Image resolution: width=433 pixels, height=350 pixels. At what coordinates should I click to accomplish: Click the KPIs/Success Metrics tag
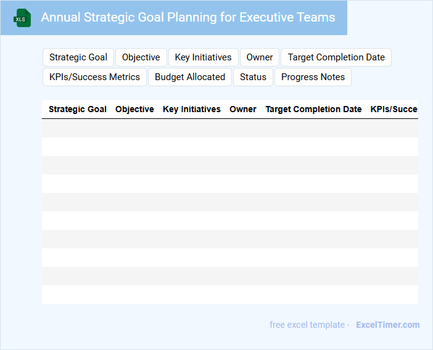(94, 77)
